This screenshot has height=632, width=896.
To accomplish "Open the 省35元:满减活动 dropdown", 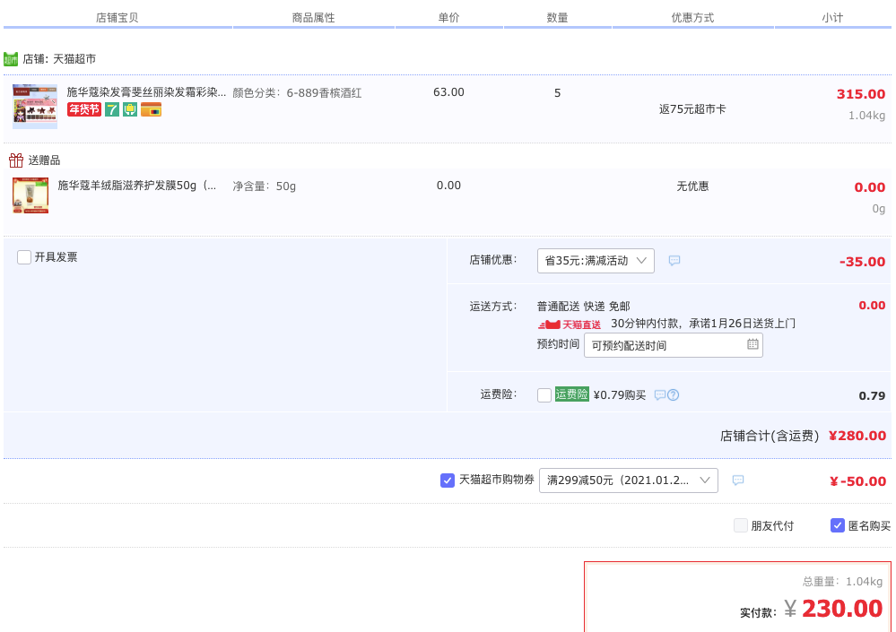I will tap(596, 261).
